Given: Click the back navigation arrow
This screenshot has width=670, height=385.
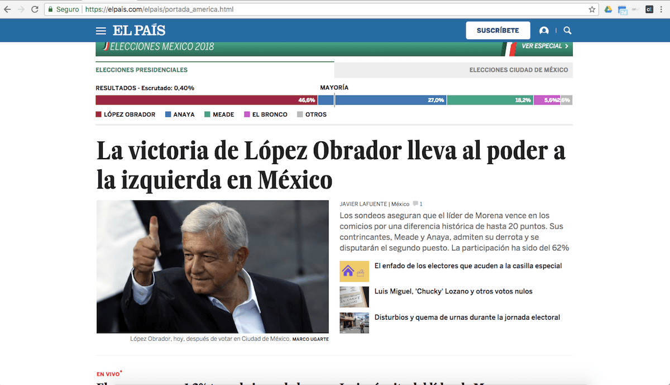Looking at the screenshot, I should coord(6,9).
